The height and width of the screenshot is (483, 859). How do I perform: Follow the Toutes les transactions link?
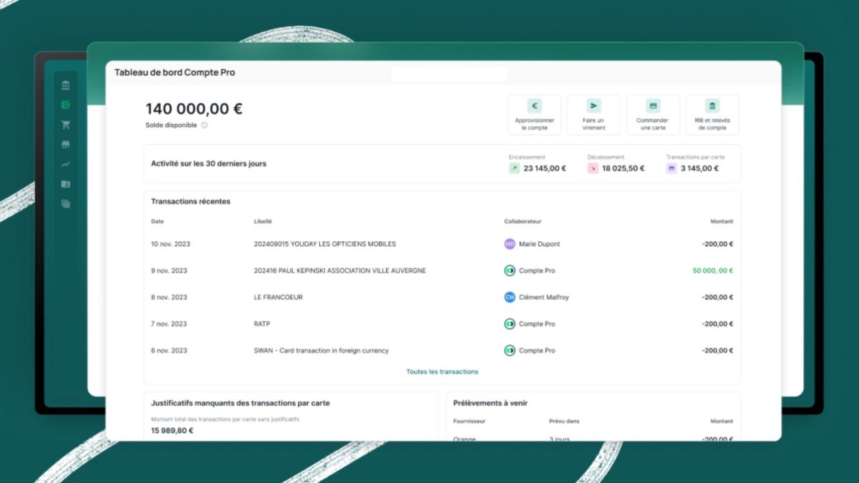click(x=442, y=372)
